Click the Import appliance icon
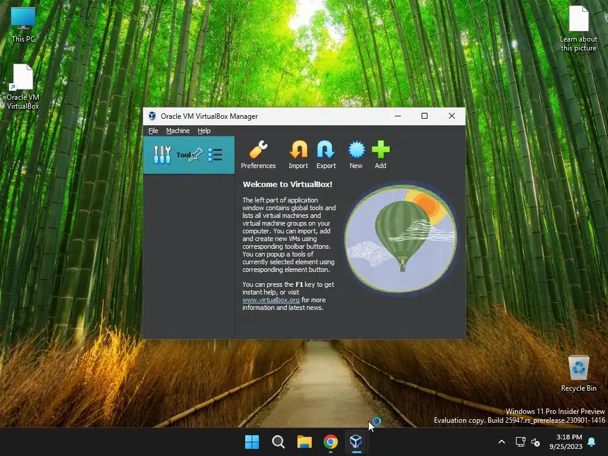This screenshot has width=608, height=456. [x=298, y=155]
